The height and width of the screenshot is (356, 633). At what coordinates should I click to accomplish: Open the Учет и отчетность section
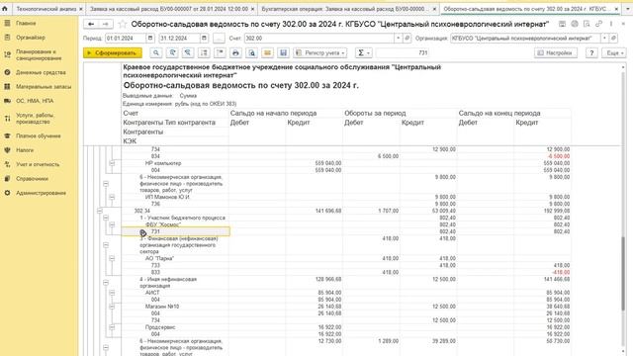(38, 165)
